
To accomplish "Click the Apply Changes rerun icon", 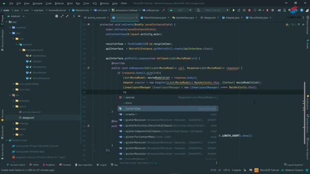I will pos(239,10).
